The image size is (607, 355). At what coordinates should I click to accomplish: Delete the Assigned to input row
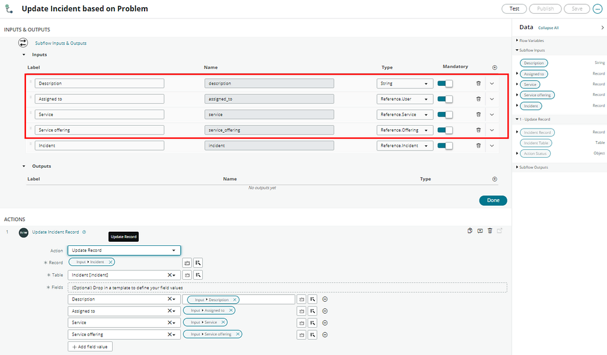(x=478, y=99)
